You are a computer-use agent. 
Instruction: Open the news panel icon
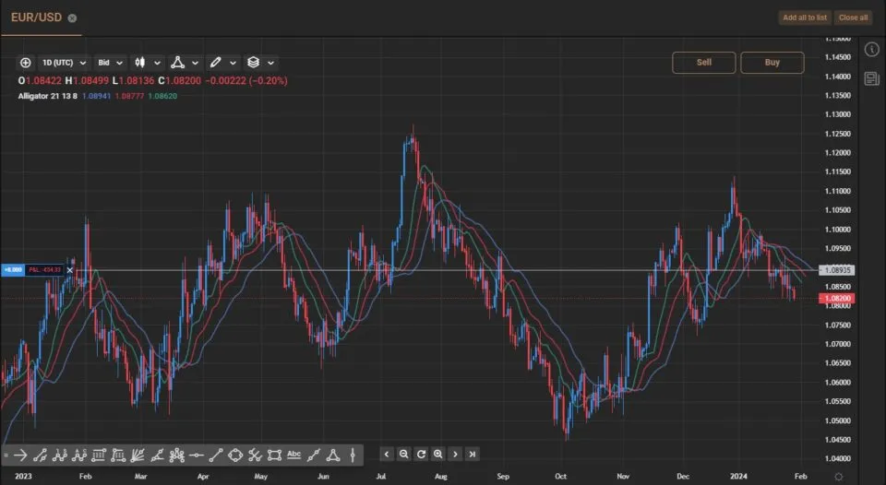(871, 79)
